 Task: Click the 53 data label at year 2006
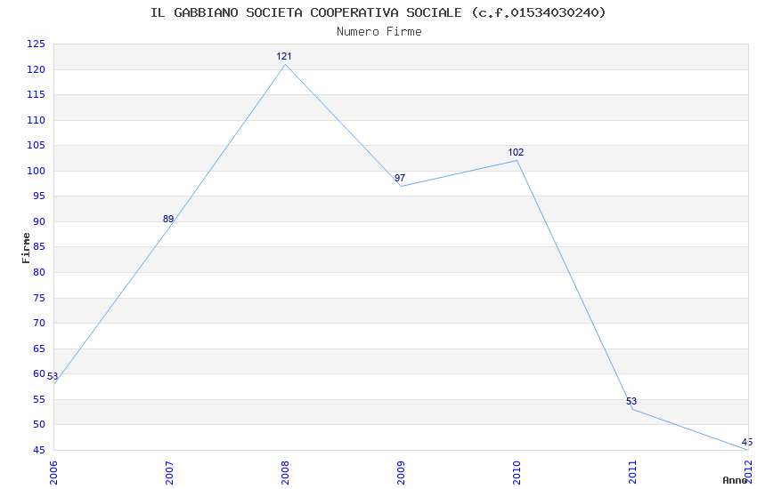tap(53, 376)
